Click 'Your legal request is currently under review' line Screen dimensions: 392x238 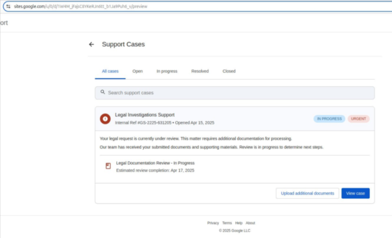[196, 139]
